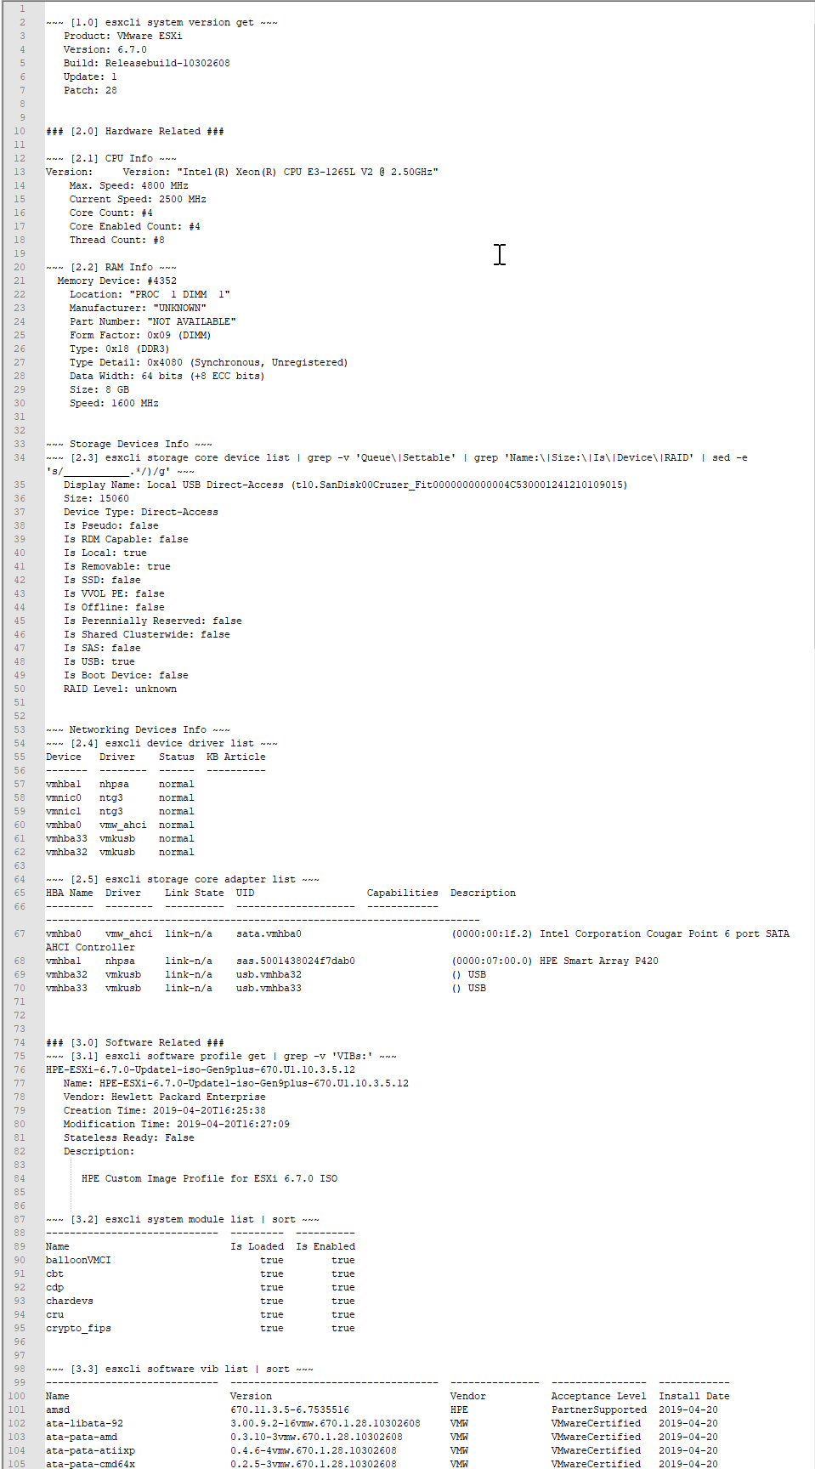Click 'Vendor: Hewlett Packard Enterprise' line
Image resolution: width=815 pixels, height=1469 pixels.
165,1097
